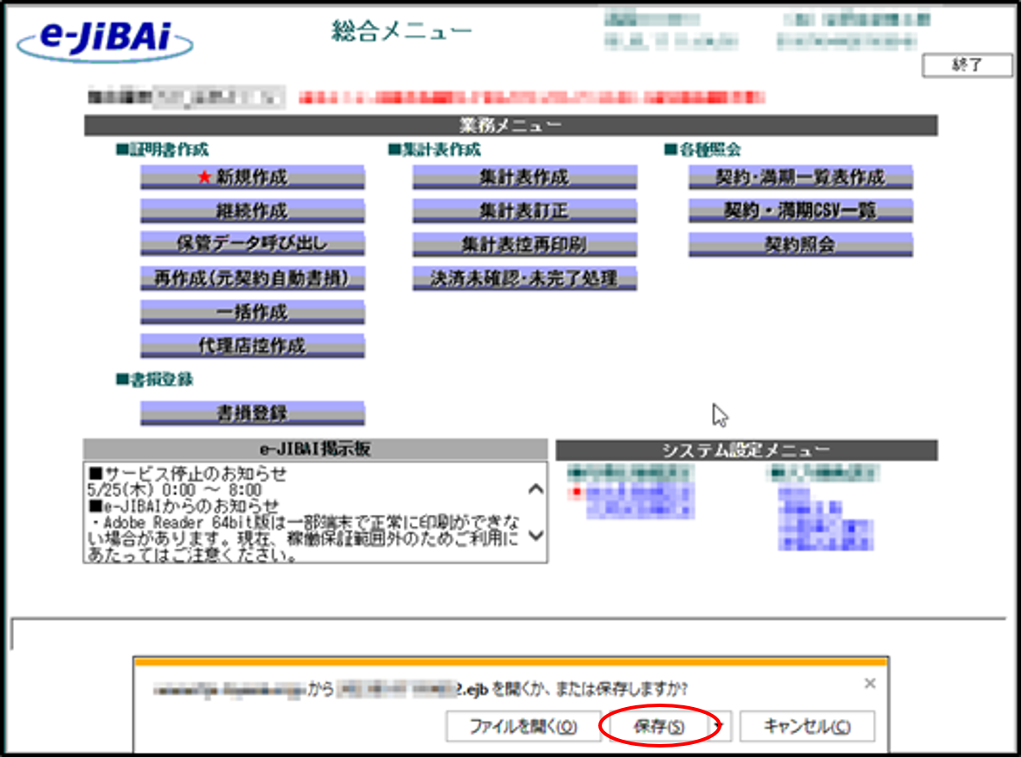Click the e-JIBAI掲示板 header
Viewport: 1021px width, 757px height.
(315, 450)
